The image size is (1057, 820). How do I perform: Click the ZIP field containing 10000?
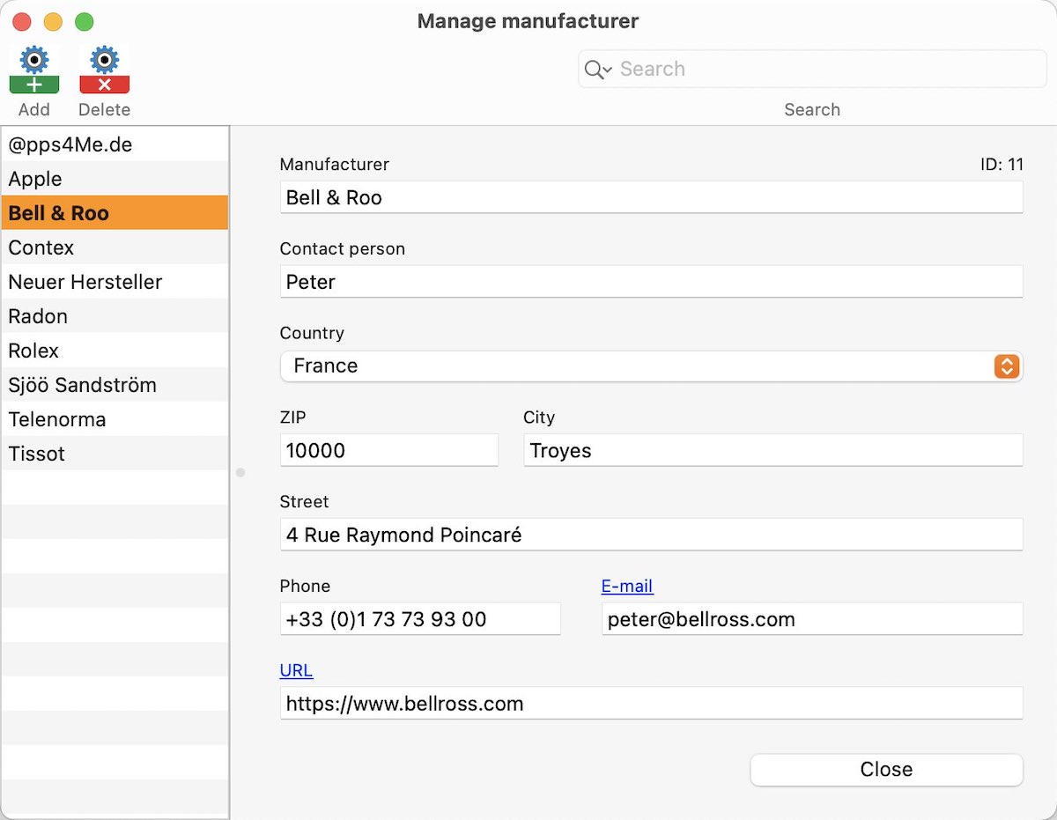pos(389,450)
